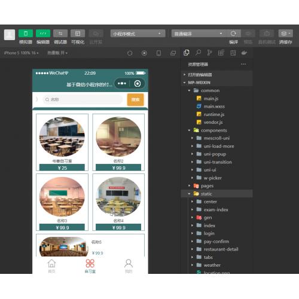Open main.js in the file tree
299x299 pixels.
[217, 99]
